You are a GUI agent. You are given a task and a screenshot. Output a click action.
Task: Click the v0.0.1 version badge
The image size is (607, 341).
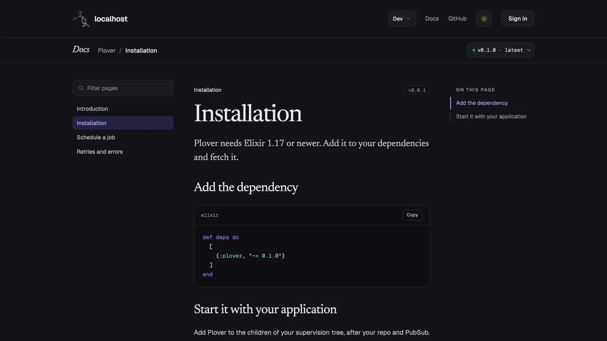pos(417,90)
